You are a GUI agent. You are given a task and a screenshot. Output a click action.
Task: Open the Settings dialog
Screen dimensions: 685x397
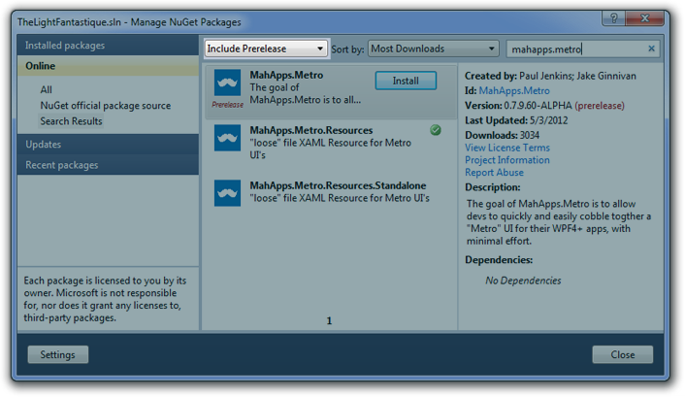[x=57, y=355]
